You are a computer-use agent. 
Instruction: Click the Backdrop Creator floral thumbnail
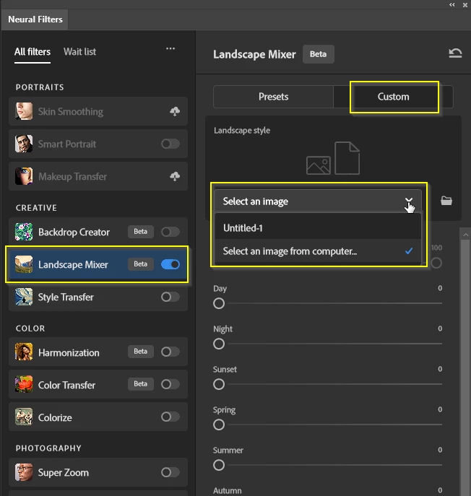(24, 232)
